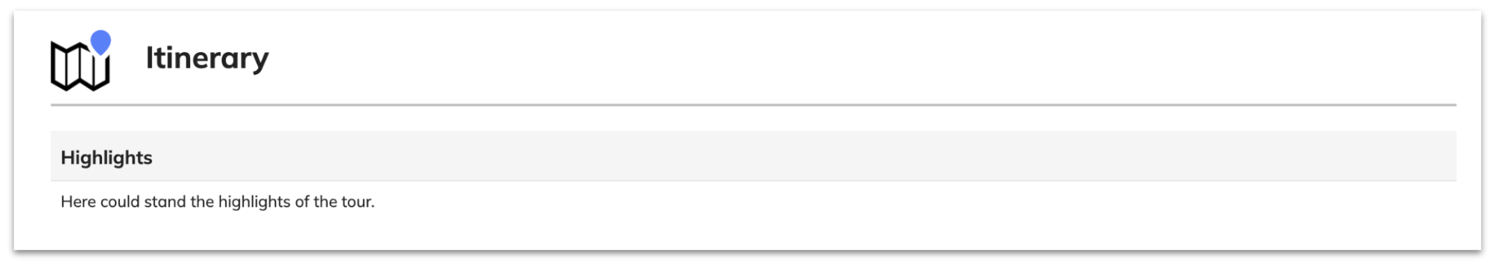Click the bottom edge of the map icon
The image size is (1494, 265).
pyautogui.click(x=80, y=87)
